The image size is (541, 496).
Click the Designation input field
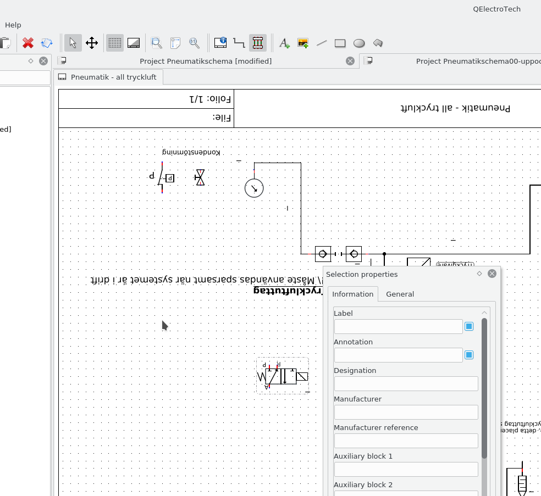coord(406,383)
